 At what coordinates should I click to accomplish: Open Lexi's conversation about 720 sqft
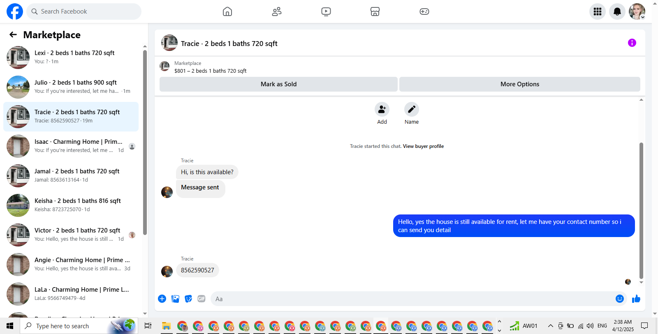click(x=71, y=58)
